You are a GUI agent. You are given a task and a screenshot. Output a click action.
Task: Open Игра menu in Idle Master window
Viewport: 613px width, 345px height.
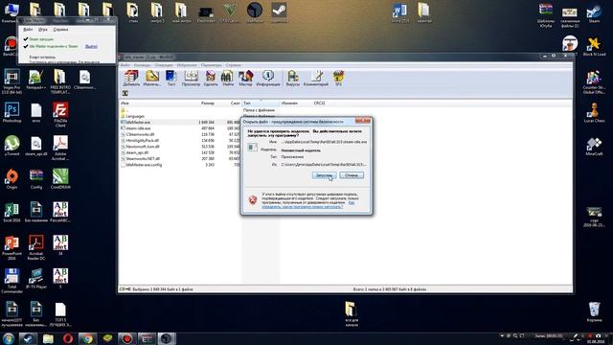point(43,30)
